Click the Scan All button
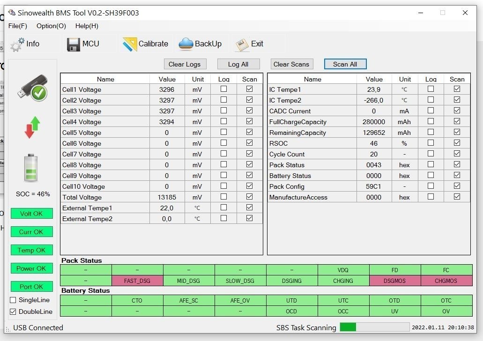Image resolution: width=483 pixels, height=341 pixels. tap(345, 64)
